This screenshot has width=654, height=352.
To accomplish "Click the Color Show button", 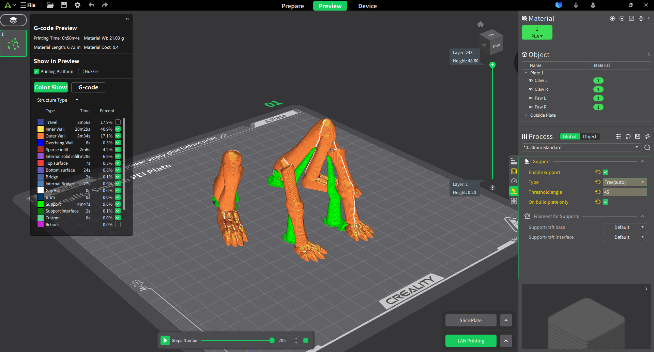I will [51, 87].
